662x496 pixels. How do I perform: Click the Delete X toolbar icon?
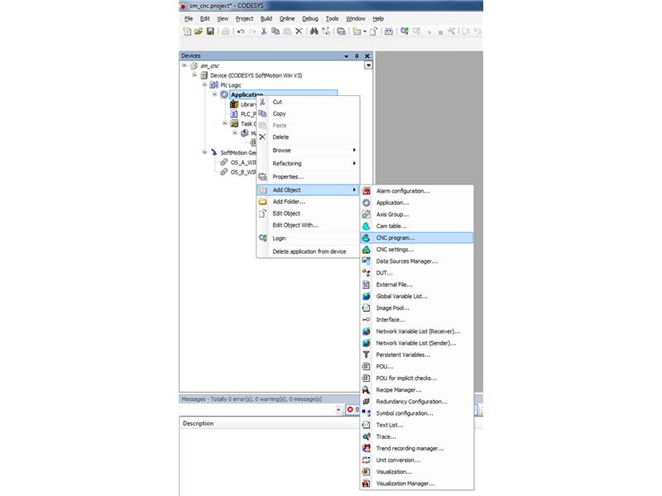[x=299, y=31]
